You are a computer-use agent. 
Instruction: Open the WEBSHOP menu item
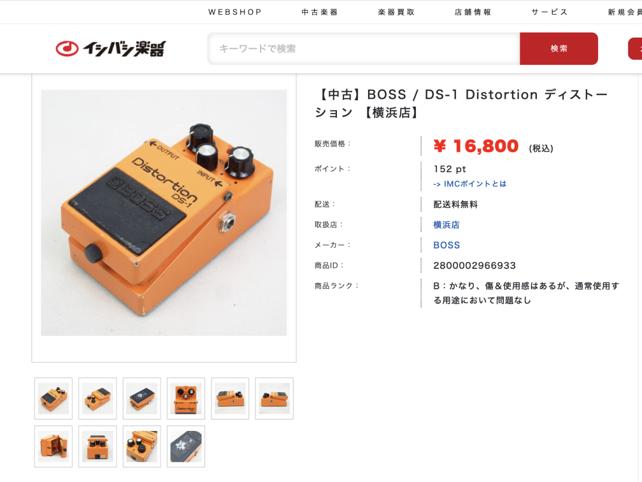tap(235, 12)
